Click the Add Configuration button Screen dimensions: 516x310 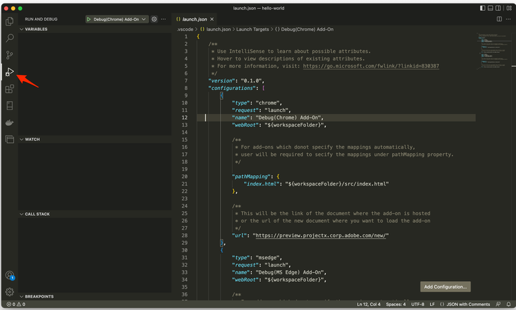[445, 287]
